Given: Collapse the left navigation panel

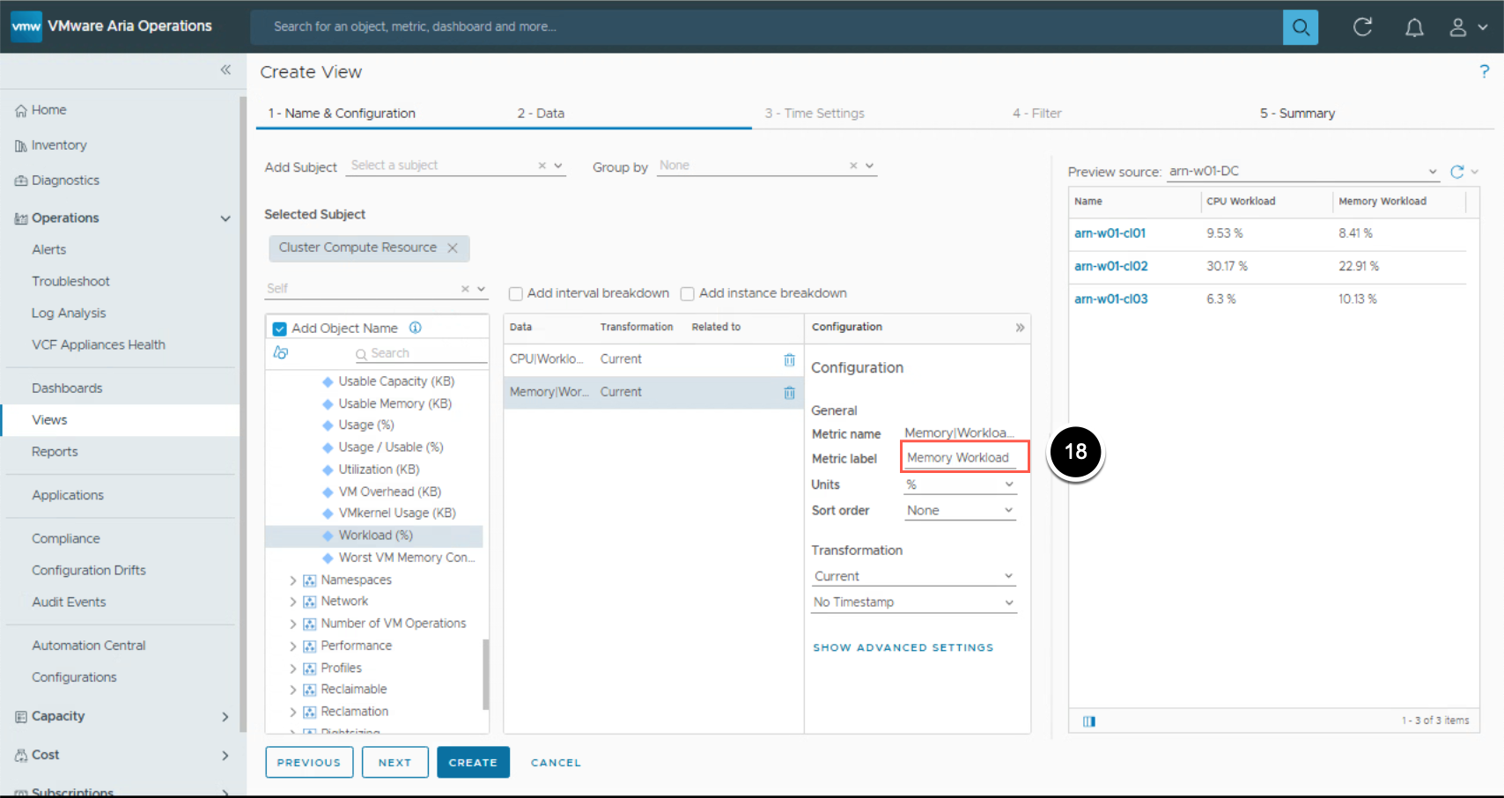Looking at the screenshot, I should coord(225,70).
